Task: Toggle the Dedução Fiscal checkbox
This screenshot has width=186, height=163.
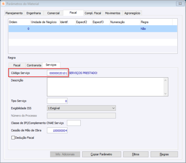Action: (x=13, y=138)
